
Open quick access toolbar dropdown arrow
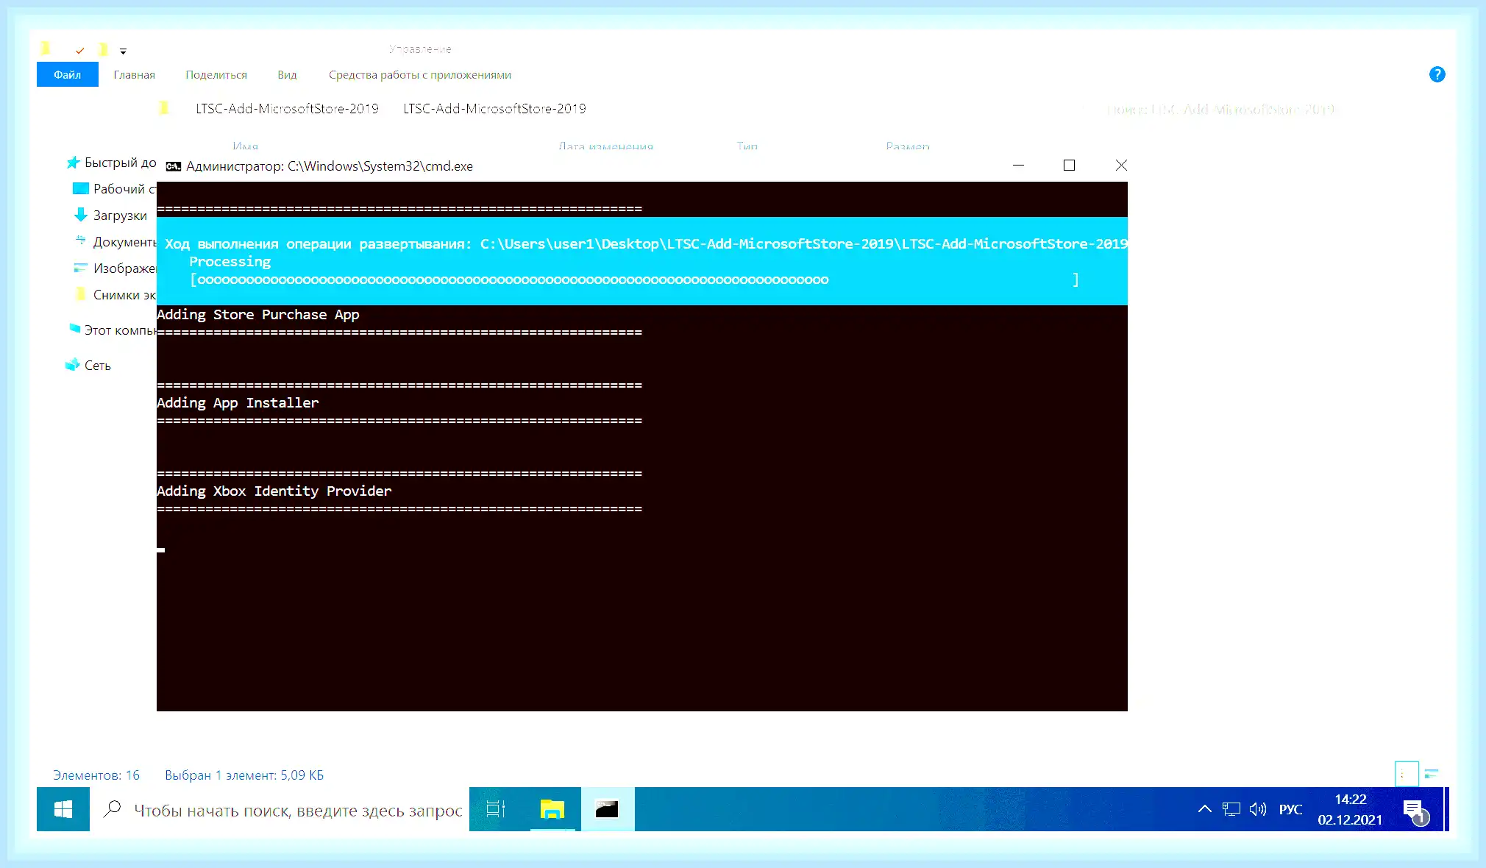(123, 51)
